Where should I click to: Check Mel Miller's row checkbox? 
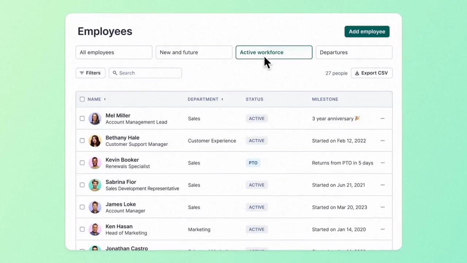pos(82,118)
